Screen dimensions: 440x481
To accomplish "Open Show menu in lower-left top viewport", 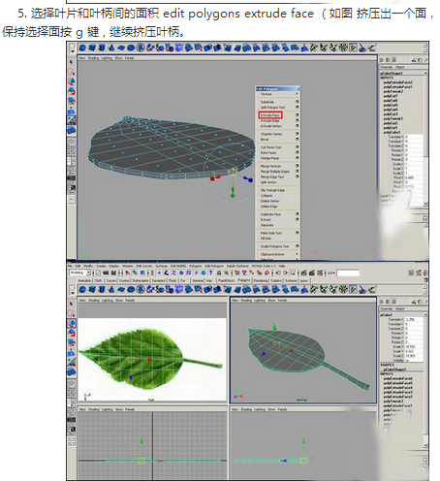I will coord(119,301).
